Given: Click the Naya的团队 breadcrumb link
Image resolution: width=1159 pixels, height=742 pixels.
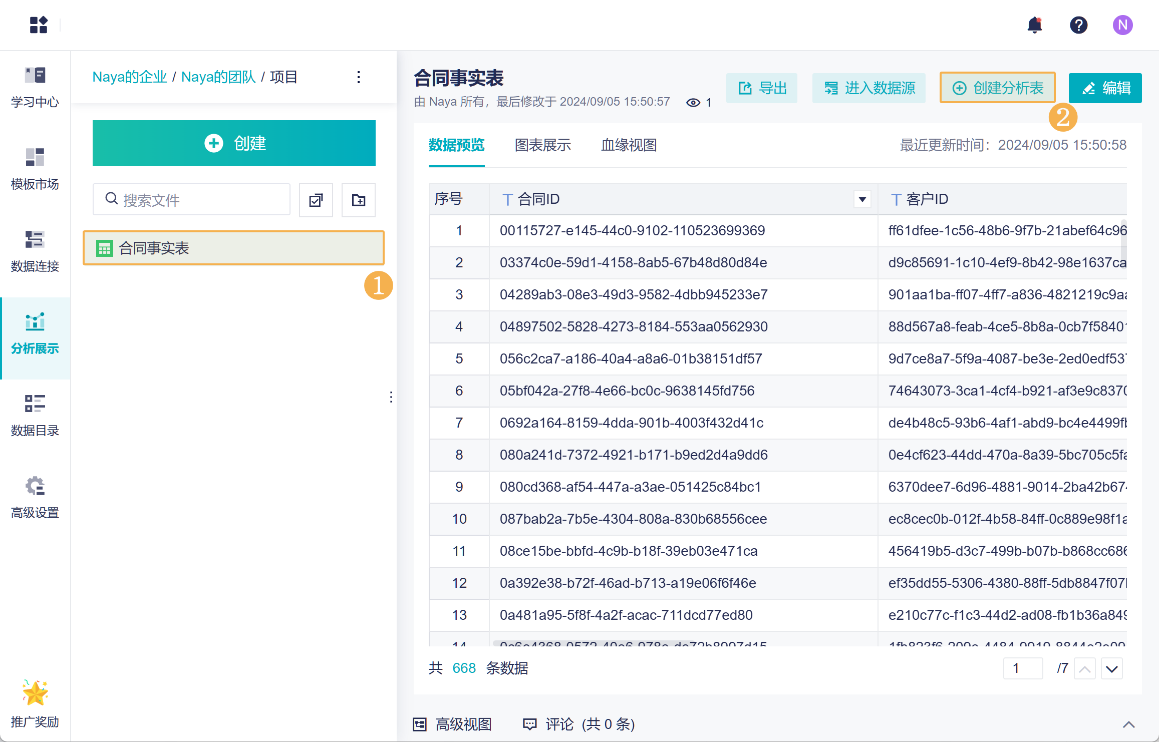Looking at the screenshot, I should pos(218,77).
